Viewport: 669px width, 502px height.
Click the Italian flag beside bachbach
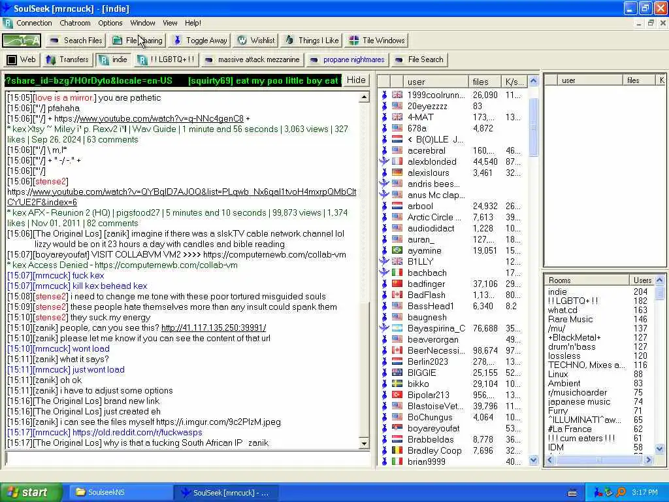click(x=397, y=273)
